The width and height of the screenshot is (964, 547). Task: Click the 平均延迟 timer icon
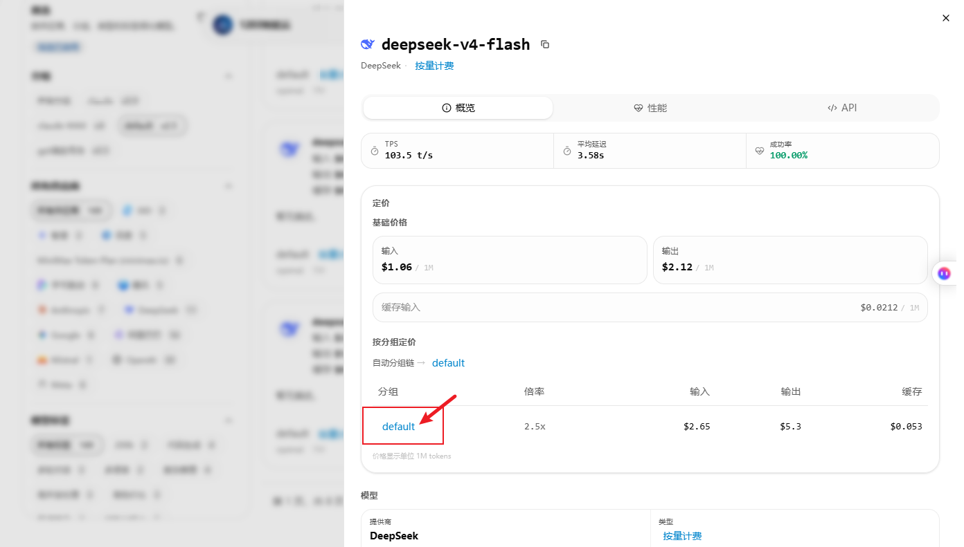[567, 150]
